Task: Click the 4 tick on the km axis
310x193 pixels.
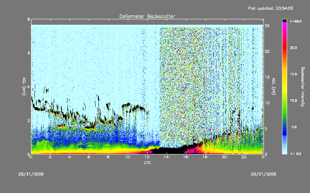Action: [x=29, y=87]
